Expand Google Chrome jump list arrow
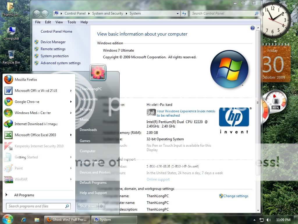 point(71,102)
